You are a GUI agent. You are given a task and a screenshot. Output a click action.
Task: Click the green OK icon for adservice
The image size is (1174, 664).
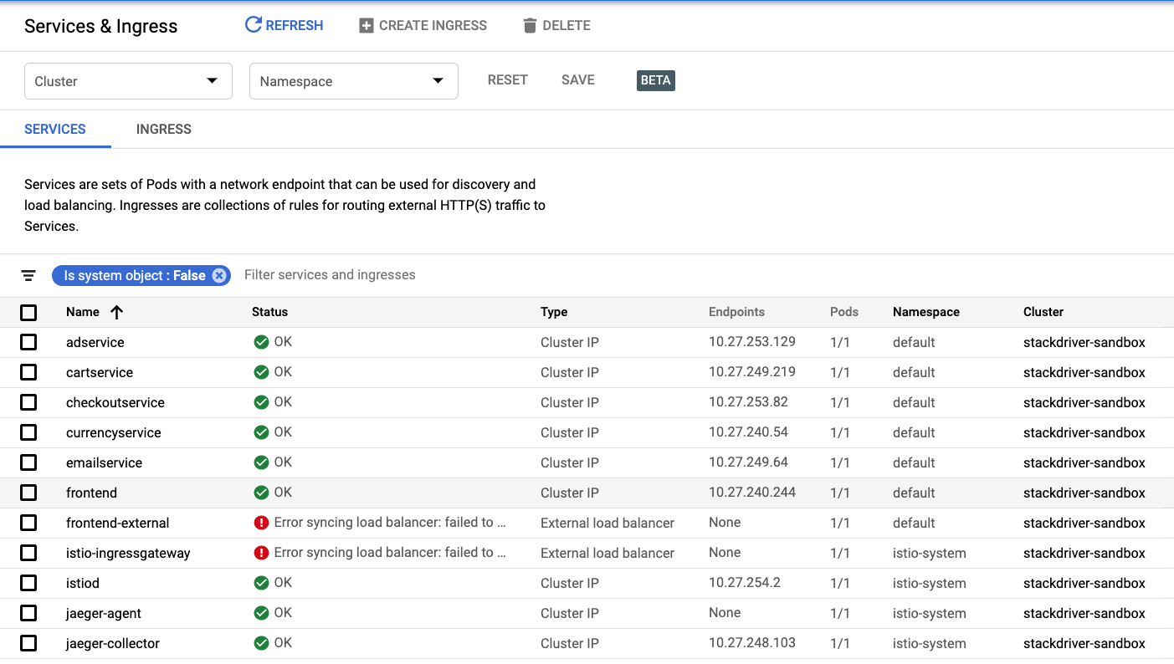pyautogui.click(x=259, y=342)
